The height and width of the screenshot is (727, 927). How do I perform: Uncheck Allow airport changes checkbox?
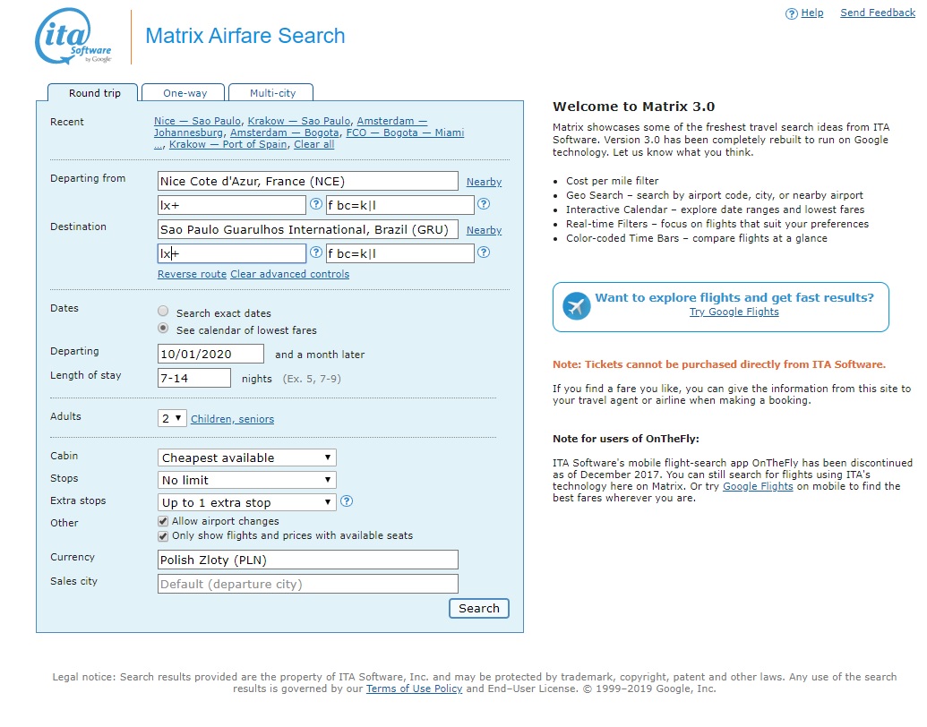click(x=163, y=521)
